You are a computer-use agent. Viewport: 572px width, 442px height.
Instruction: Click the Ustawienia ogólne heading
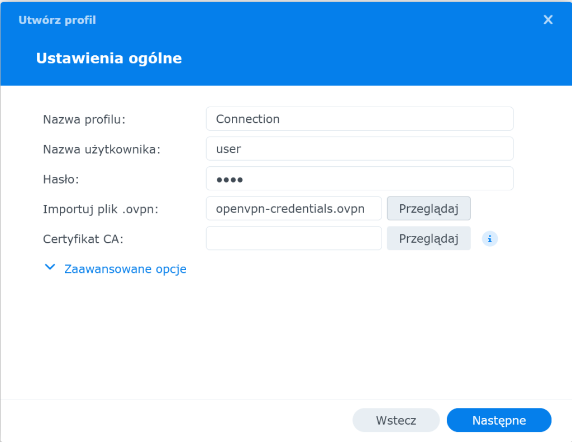tap(109, 58)
